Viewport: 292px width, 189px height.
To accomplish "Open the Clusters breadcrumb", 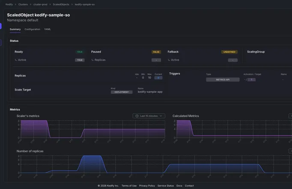I will tap(23, 4).
